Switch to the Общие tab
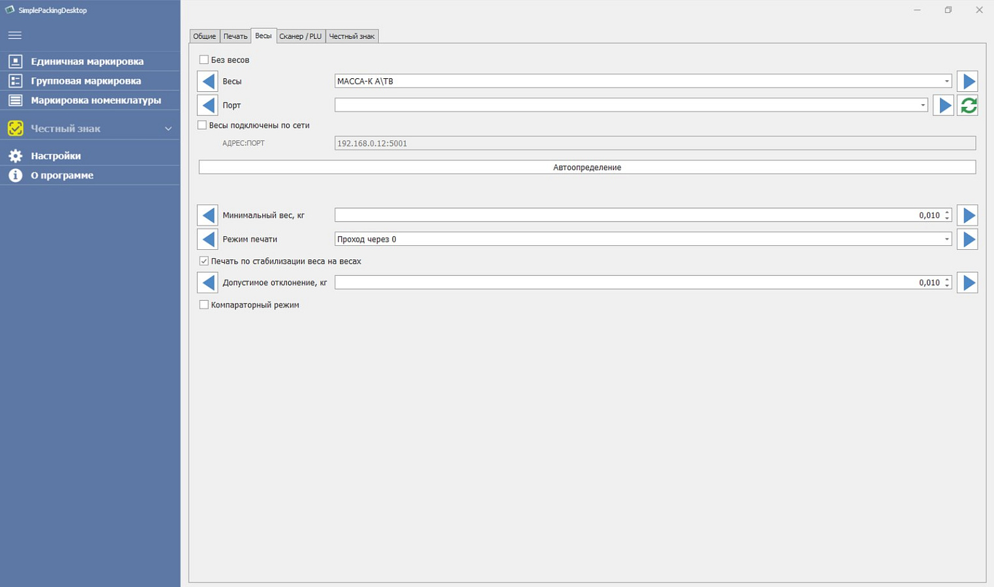Image resolution: width=994 pixels, height=587 pixels. coord(205,37)
